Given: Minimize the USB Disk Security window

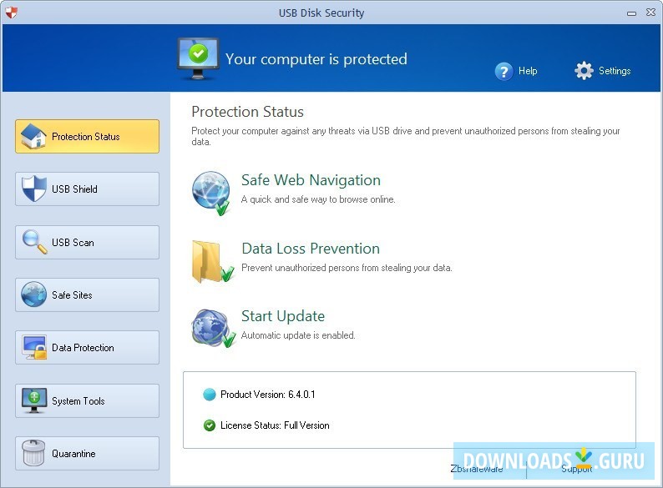Looking at the screenshot, I should click(632, 13).
